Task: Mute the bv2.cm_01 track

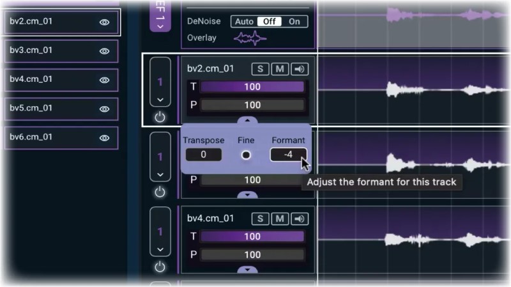Action: click(x=280, y=69)
